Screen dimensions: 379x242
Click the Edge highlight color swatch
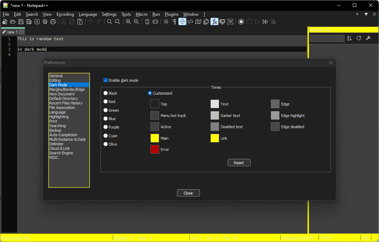[275, 116]
